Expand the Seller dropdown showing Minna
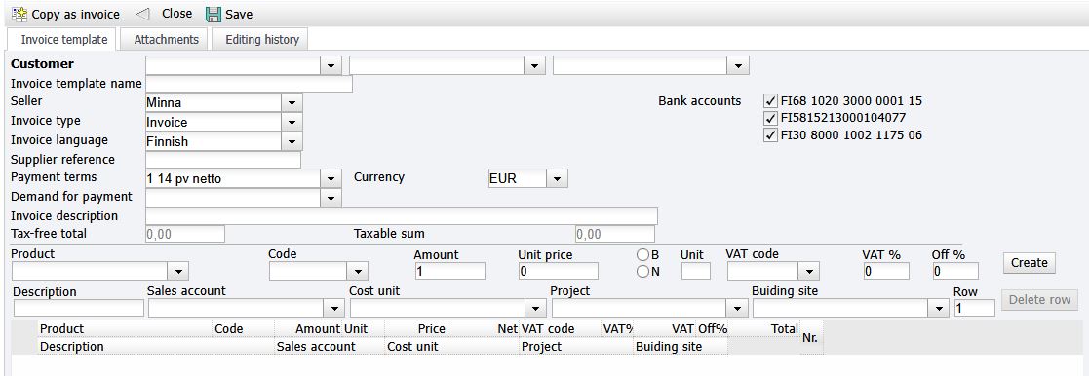Viewport: 1089px width, 376px height. point(292,102)
